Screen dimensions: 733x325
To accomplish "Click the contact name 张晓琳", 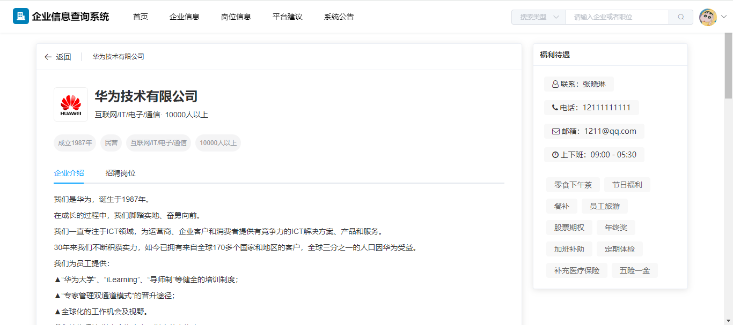I will pyautogui.click(x=594, y=84).
